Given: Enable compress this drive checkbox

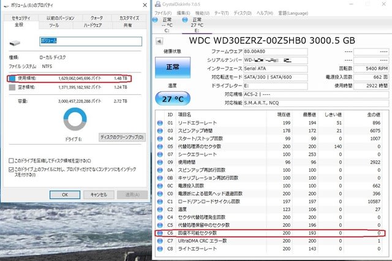Looking at the screenshot, I should tap(11, 161).
